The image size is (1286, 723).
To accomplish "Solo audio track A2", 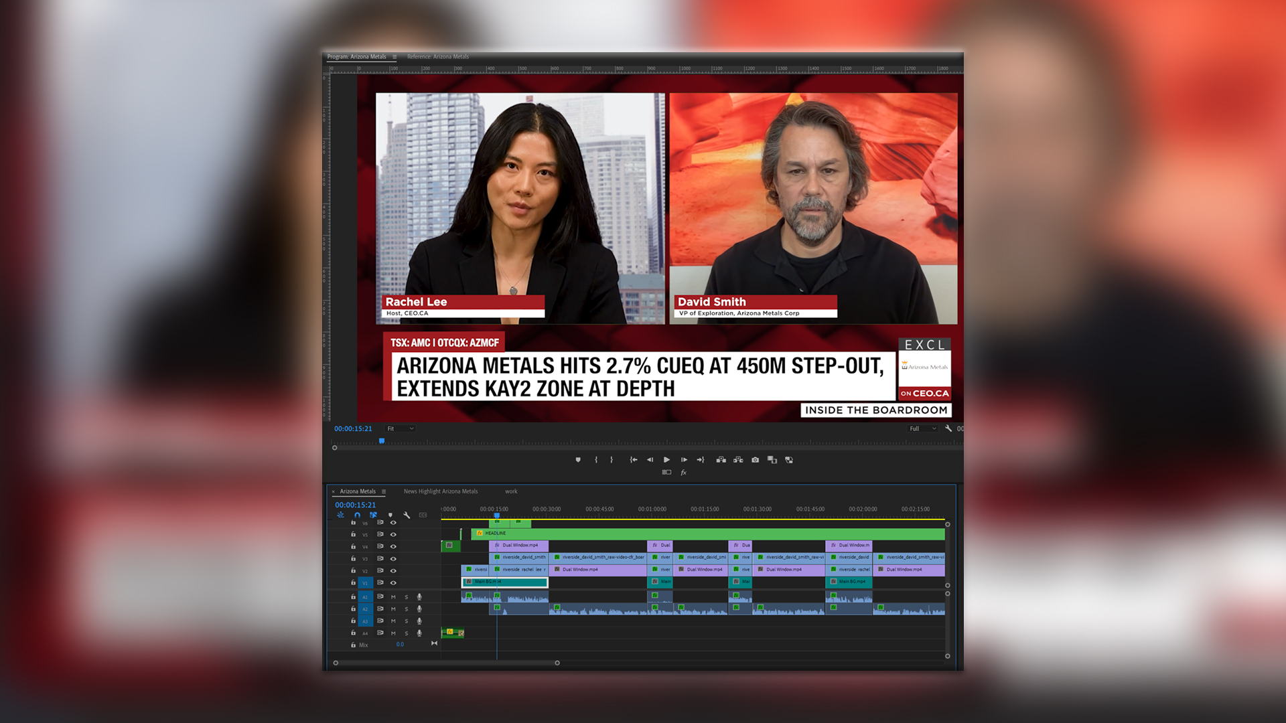I will [x=406, y=609].
